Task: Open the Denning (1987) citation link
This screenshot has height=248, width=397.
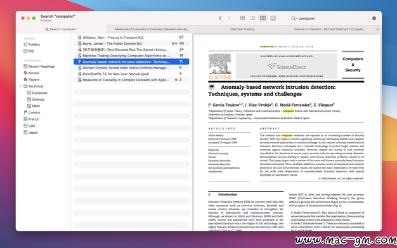Action: [x=269, y=227]
